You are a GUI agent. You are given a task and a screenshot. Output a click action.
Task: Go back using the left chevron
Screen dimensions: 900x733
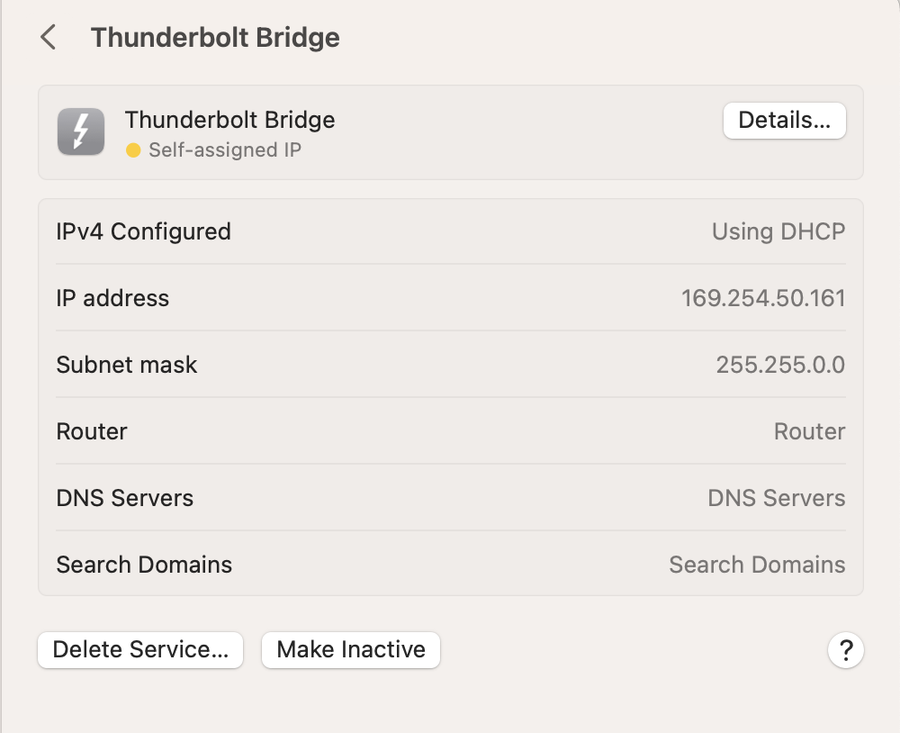point(49,38)
